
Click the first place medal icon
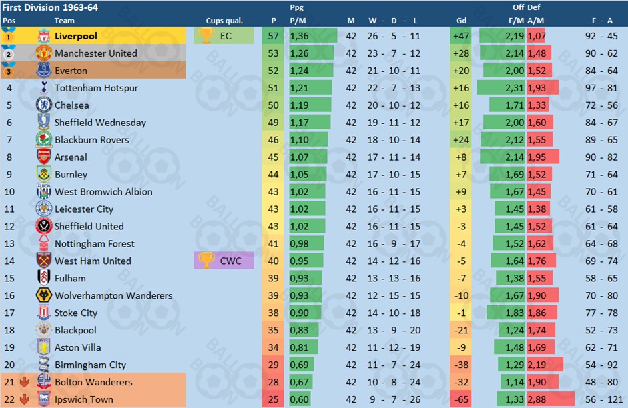pos(9,36)
